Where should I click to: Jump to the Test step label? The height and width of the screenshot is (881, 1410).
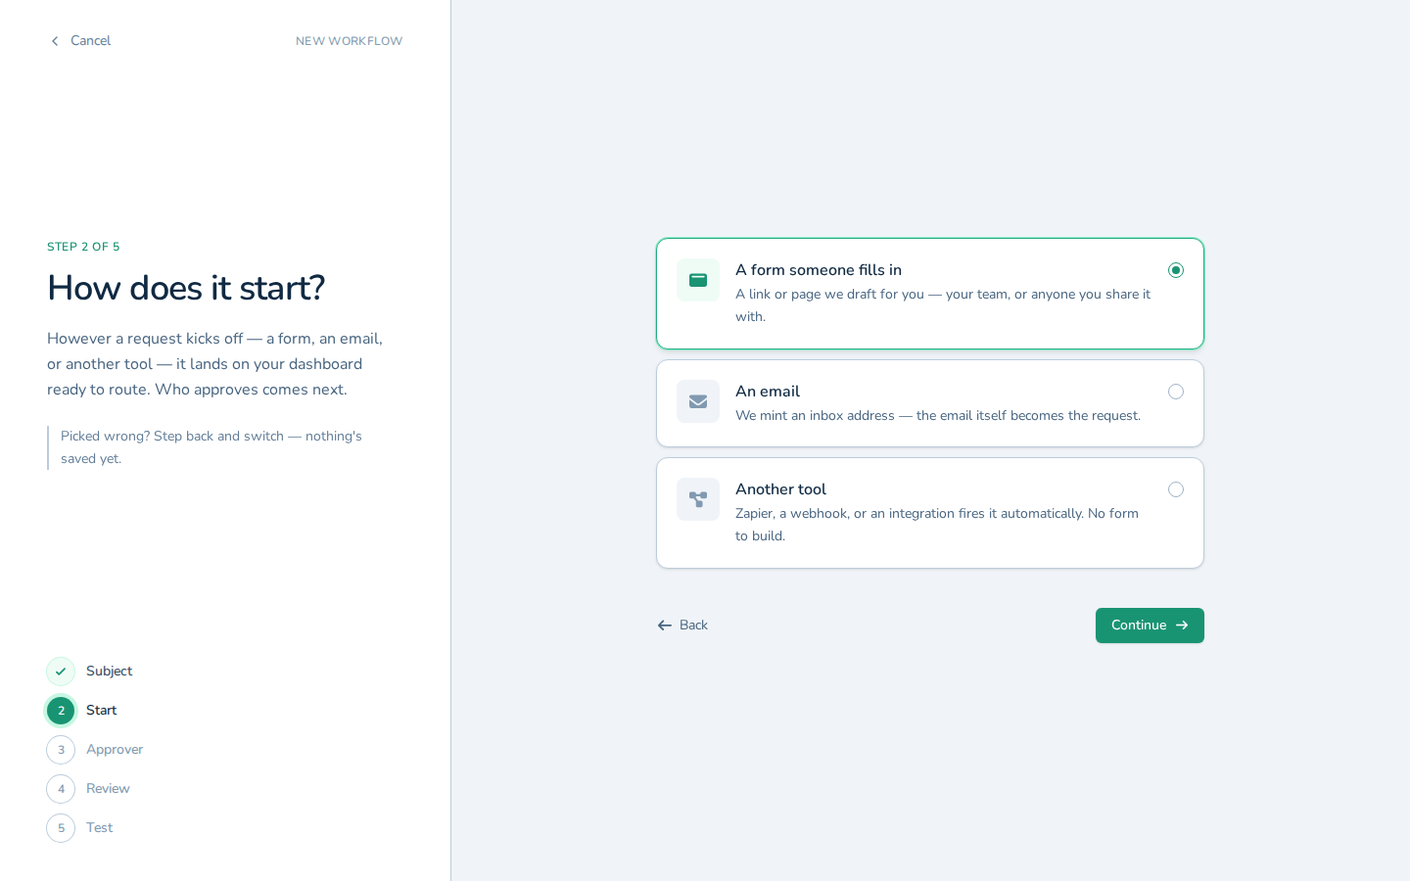(x=99, y=828)
